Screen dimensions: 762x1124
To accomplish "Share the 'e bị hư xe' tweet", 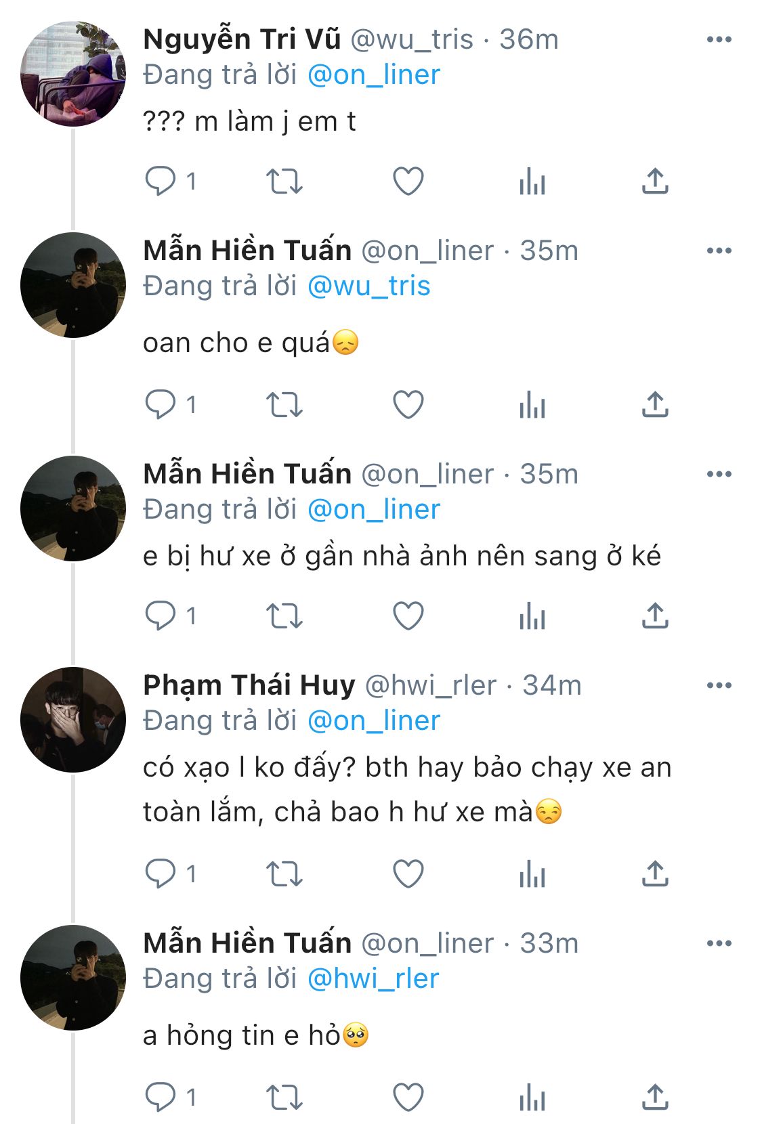I will pyautogui.click(x=655, y=616).
